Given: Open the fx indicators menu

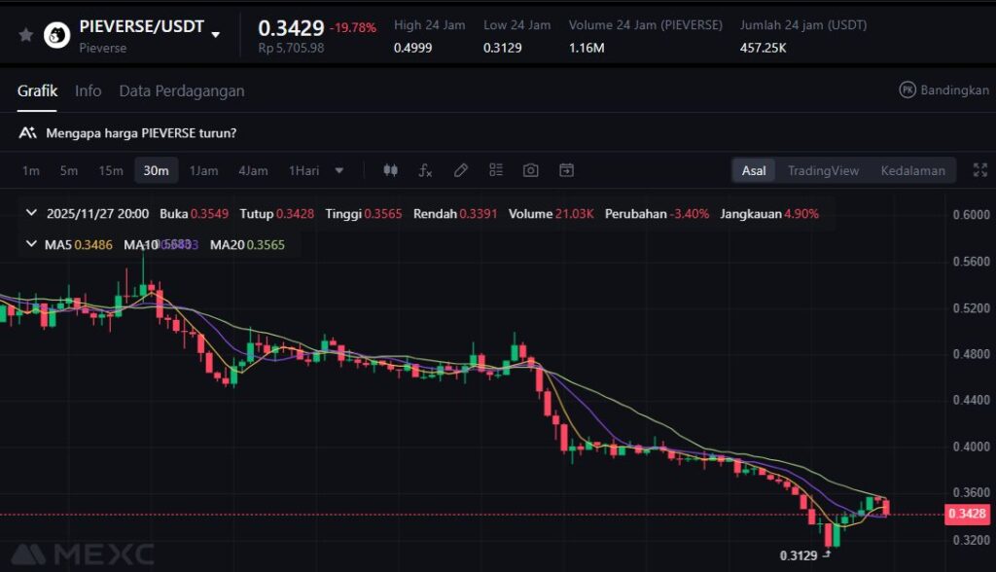Looking at the screenshot, I should 425,170.
